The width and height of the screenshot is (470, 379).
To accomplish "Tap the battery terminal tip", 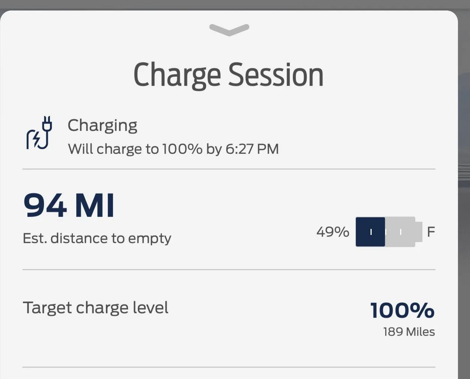I will click(419, 232).
